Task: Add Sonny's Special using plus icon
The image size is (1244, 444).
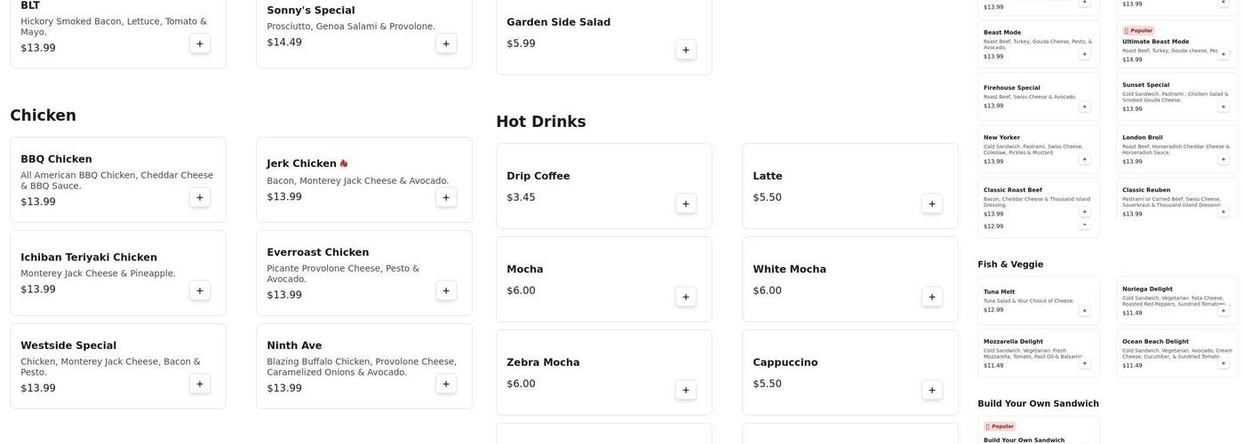Action: (446, 44)
